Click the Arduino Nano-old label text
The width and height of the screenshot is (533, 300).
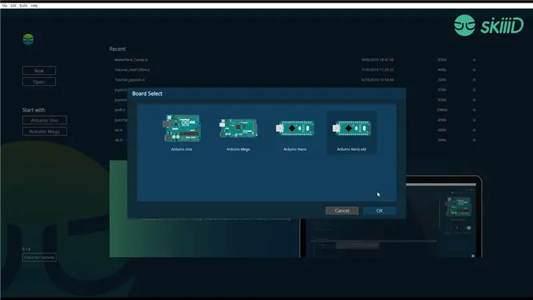tap(352, 149)
